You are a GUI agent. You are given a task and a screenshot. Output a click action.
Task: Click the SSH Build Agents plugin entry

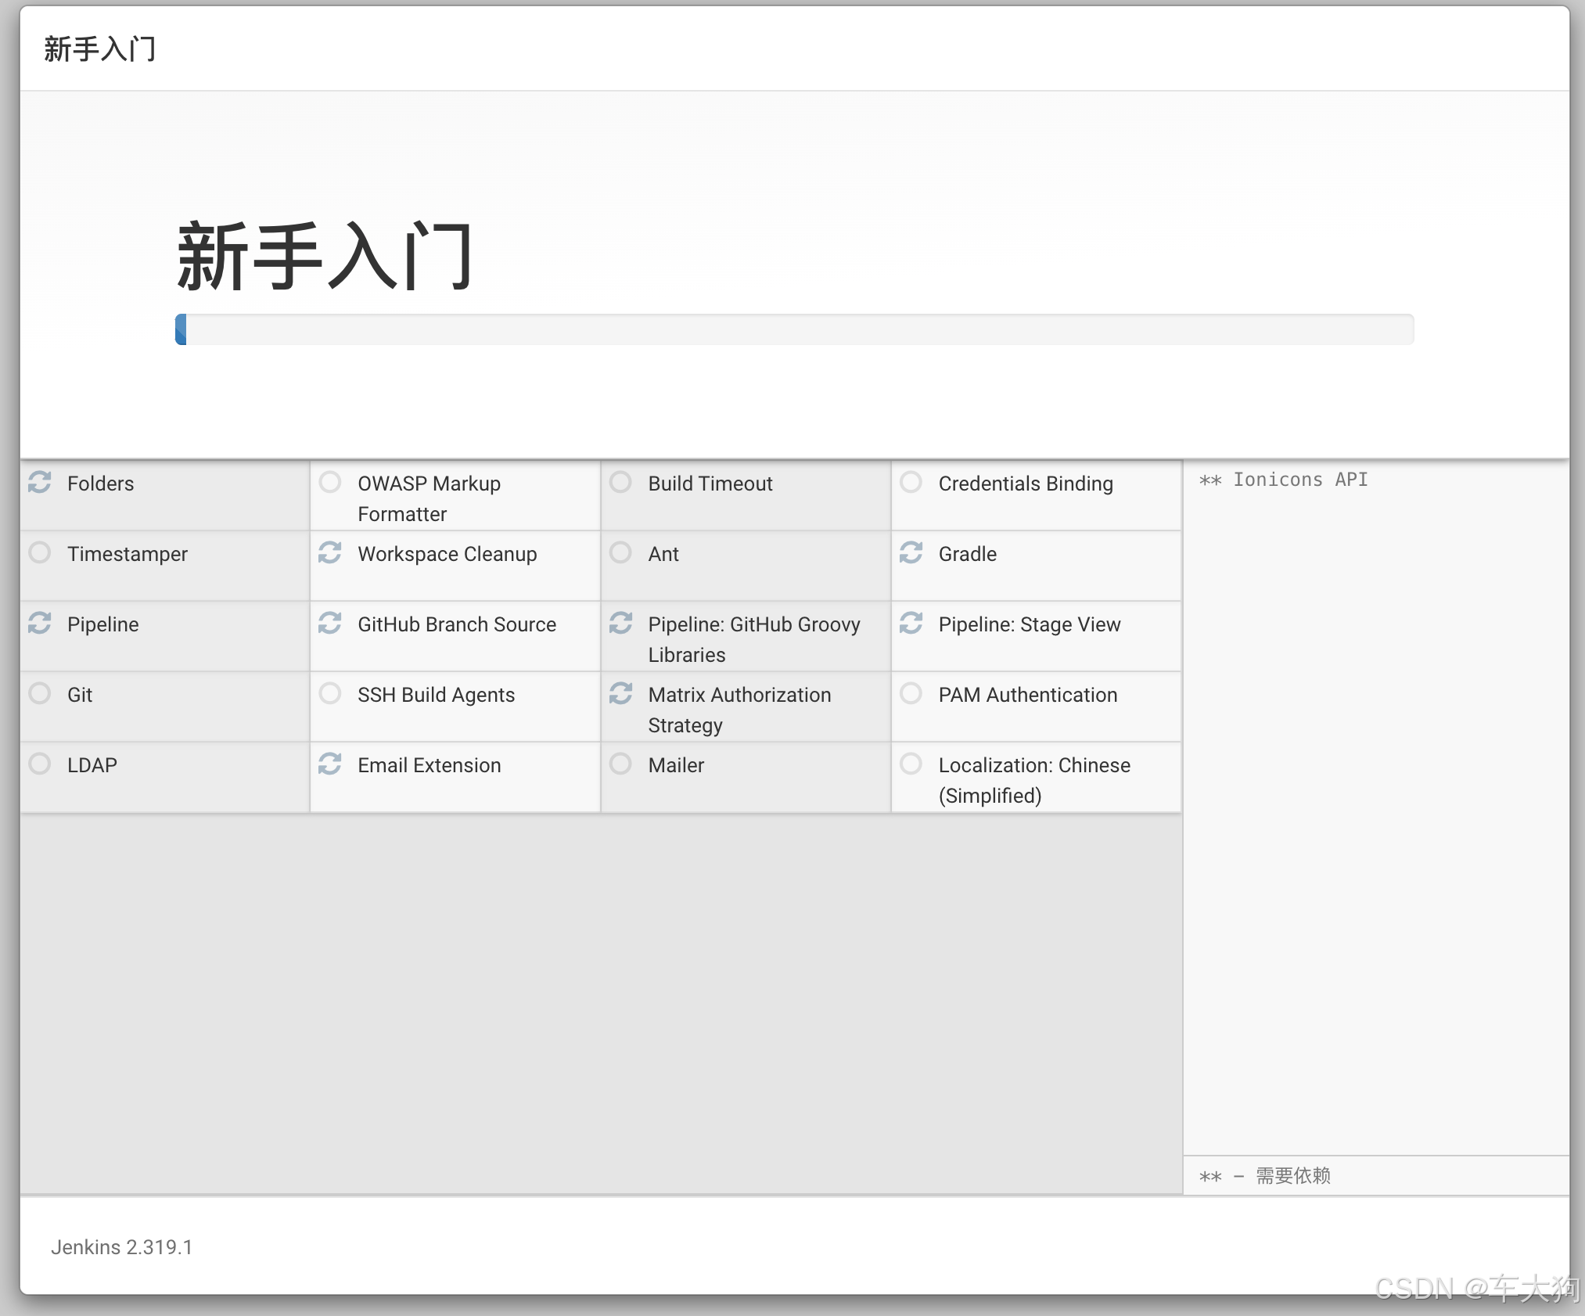[x=436, y=695]
